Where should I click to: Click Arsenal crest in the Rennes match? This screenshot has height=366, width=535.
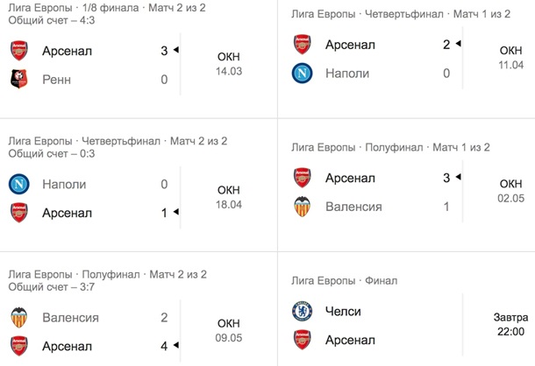click(x=19, y=51)
